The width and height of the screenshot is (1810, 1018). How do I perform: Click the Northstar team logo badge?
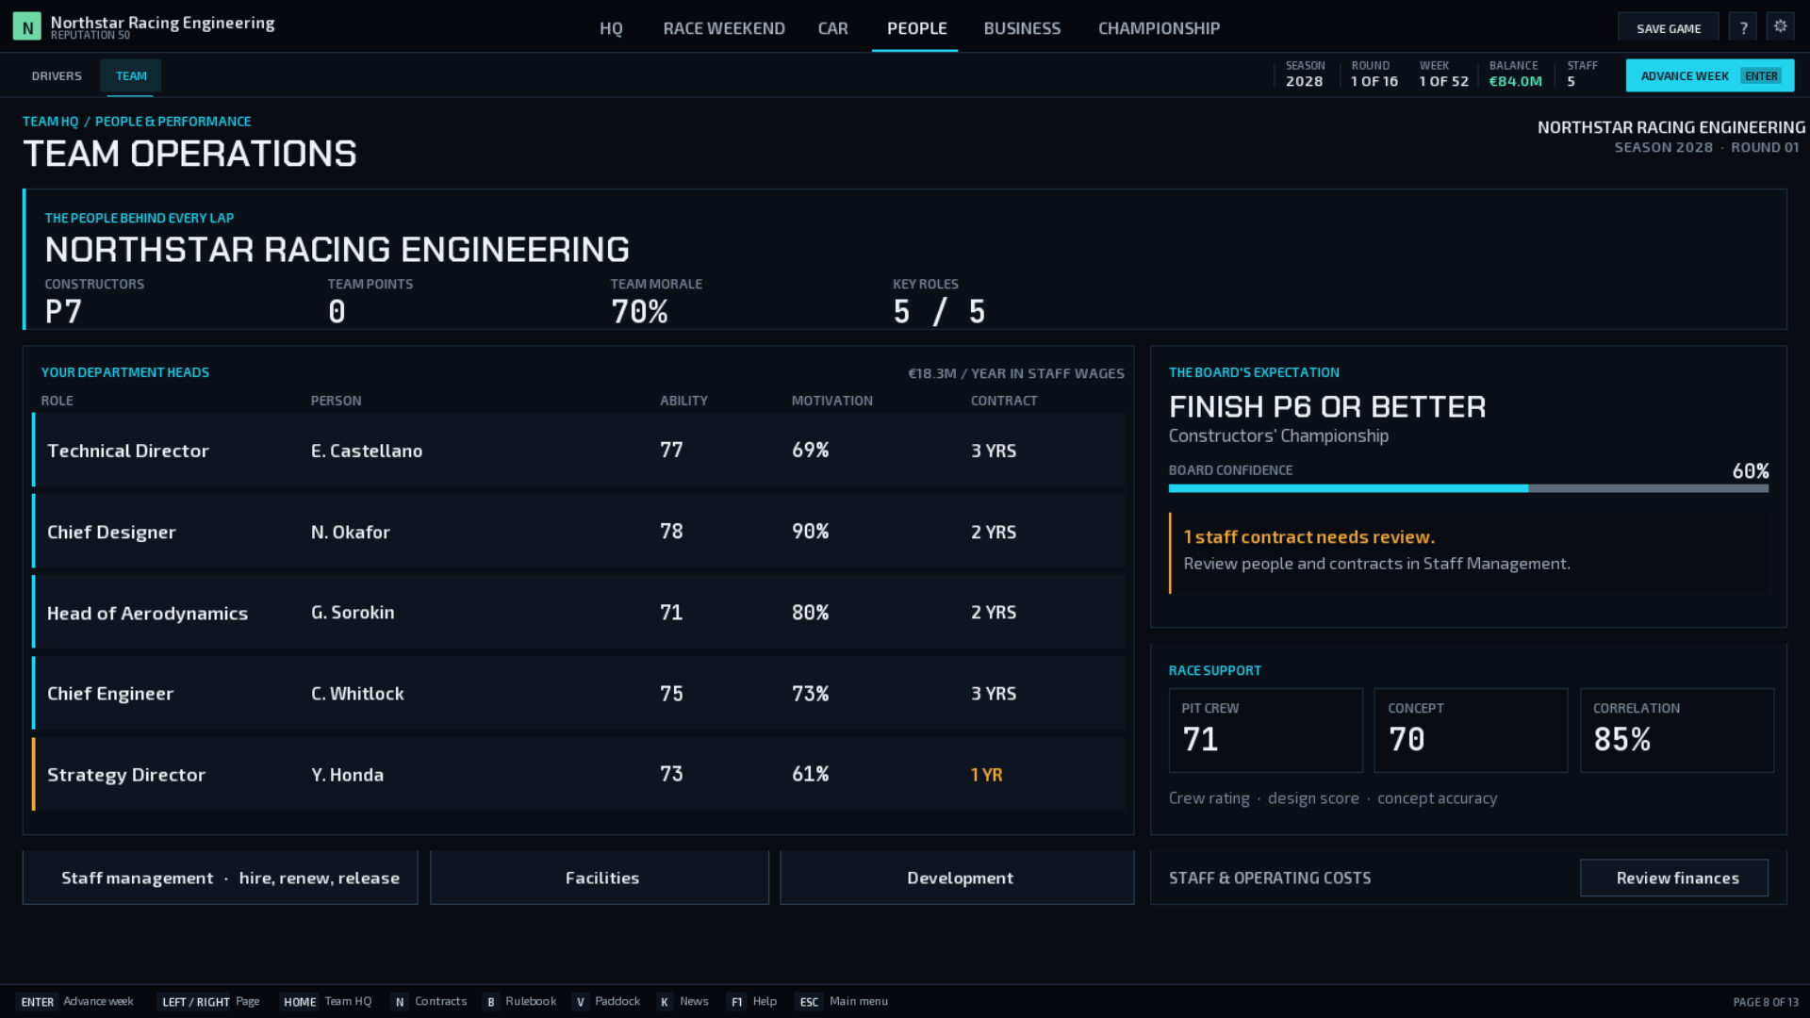27,27
